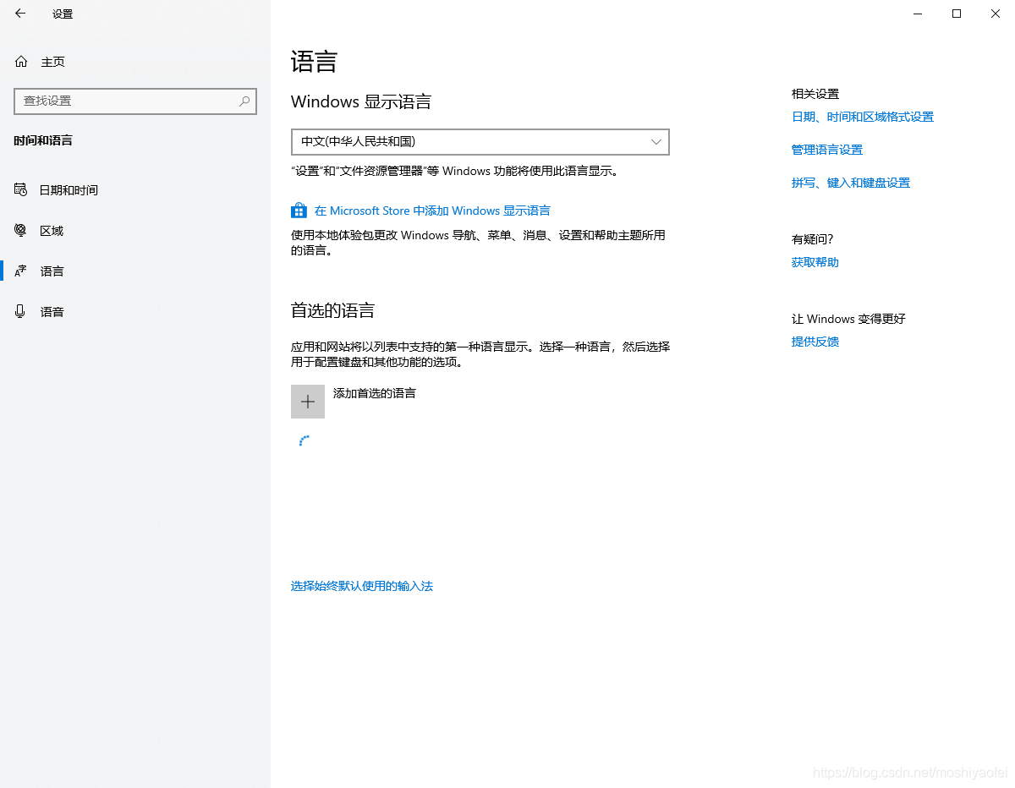
Task: Open 管理语言设置 link
Action: 827,150
